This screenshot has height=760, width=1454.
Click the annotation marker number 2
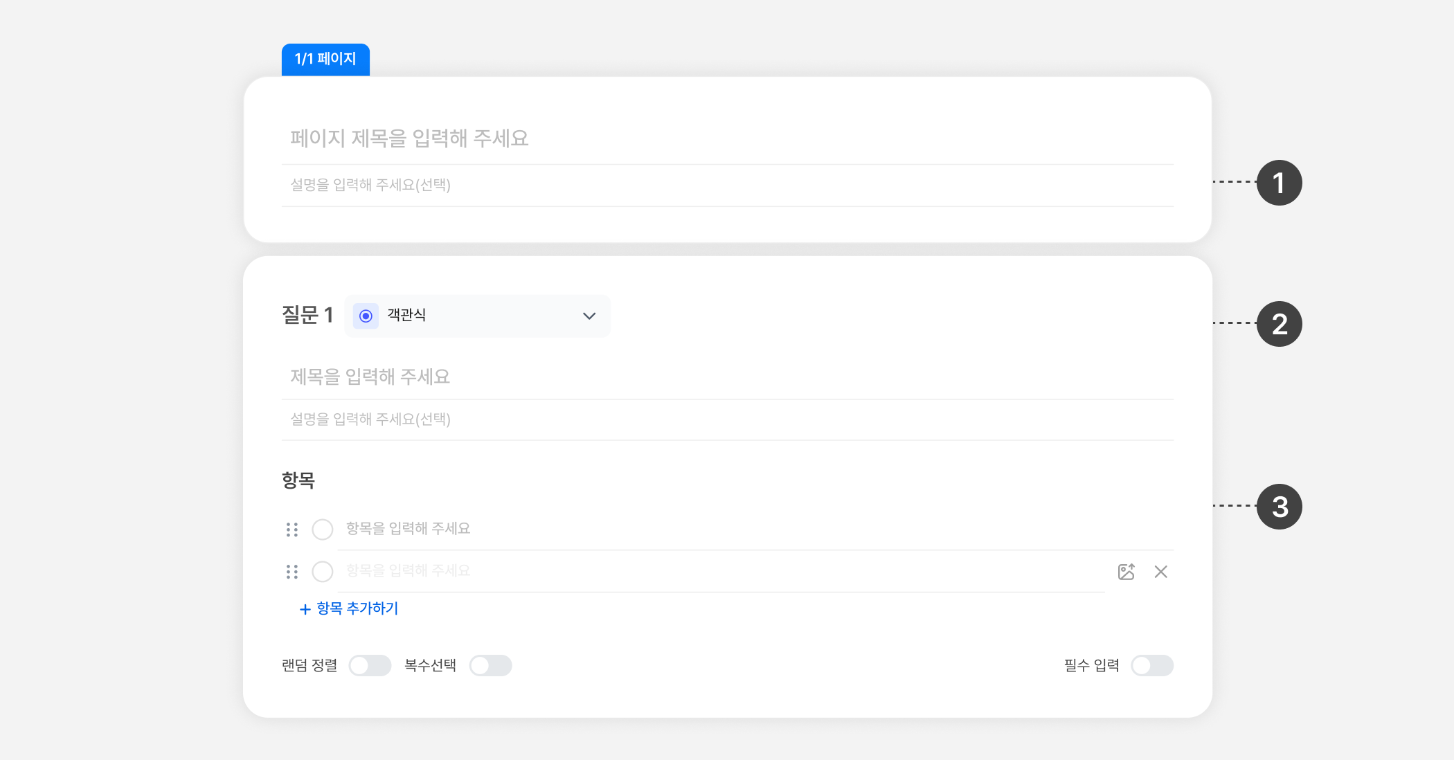[x=1279, y=324]
